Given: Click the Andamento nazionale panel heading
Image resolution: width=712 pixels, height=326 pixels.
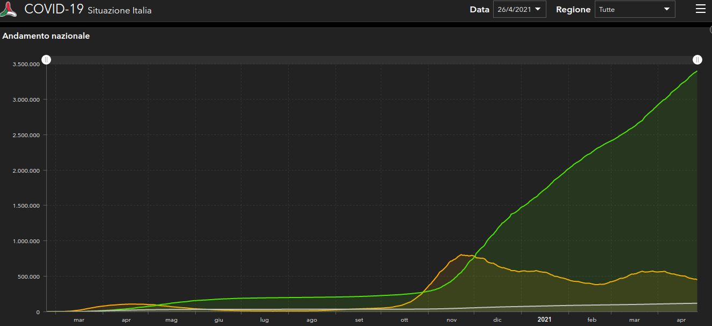Looking at the screenshot, I should point(46,36).
